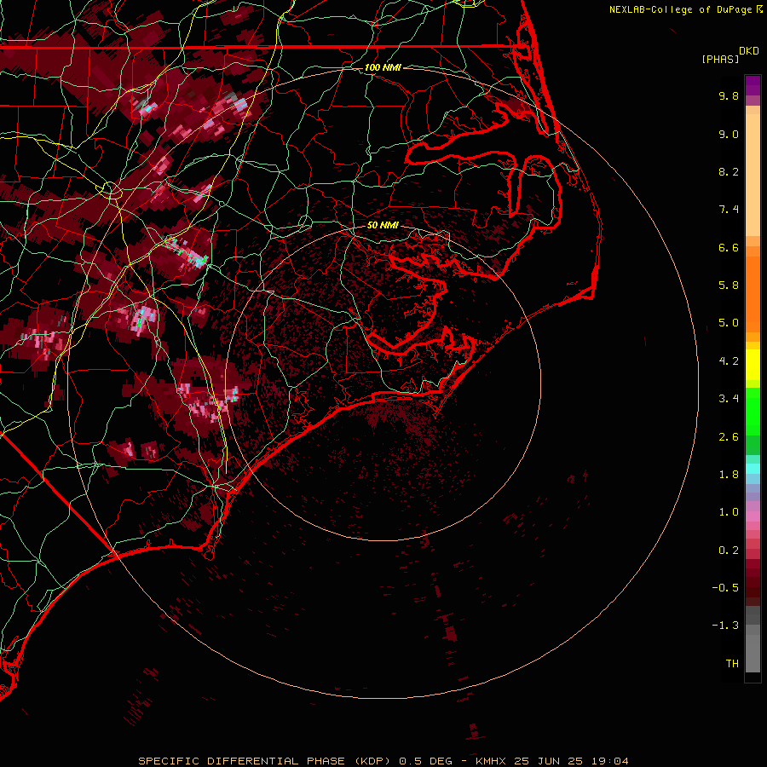Pick the gray segment at scale bottom
Screen dimensions: 767x767
753,654
